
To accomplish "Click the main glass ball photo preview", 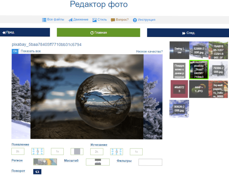I will click(x=87, y=97).
